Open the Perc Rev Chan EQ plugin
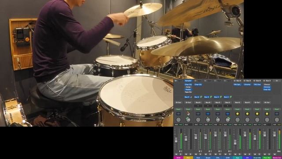This screenshot has width=282, height=159. click(267, 90)
